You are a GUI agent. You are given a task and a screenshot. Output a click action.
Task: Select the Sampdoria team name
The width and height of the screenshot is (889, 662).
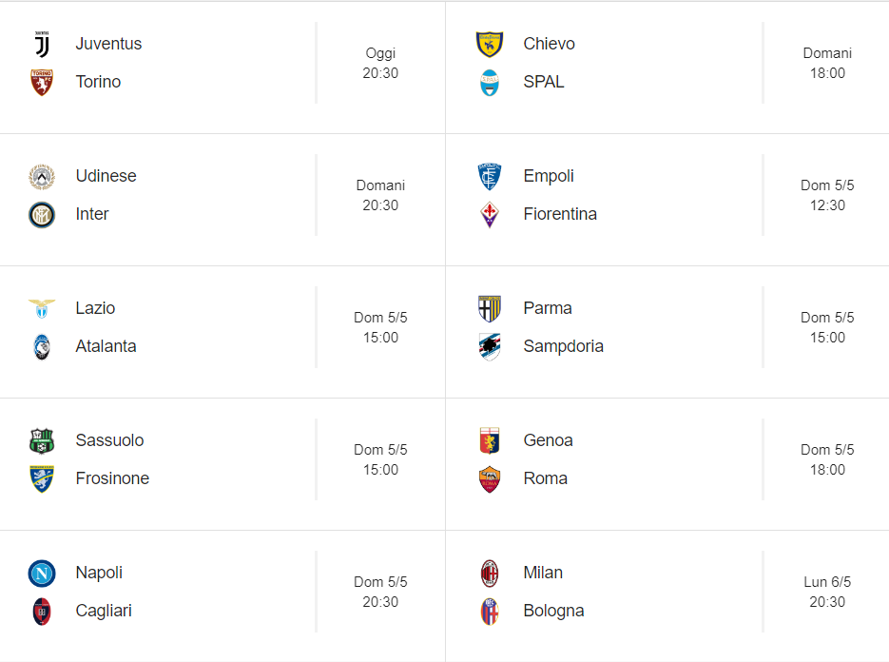563,346
